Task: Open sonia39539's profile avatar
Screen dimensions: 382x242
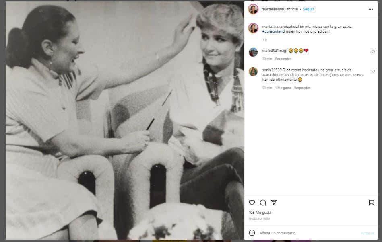Action: (x=253, y=72)
